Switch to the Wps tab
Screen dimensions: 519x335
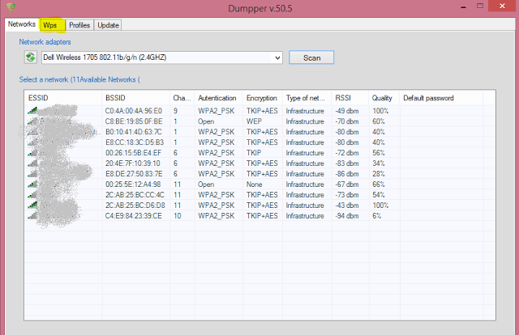pos(49,25)
